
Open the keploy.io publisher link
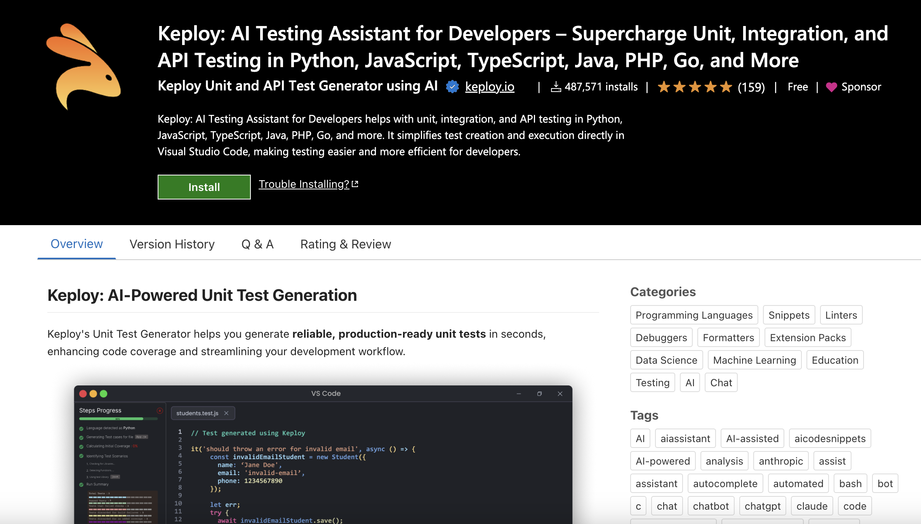coord(490,87)
